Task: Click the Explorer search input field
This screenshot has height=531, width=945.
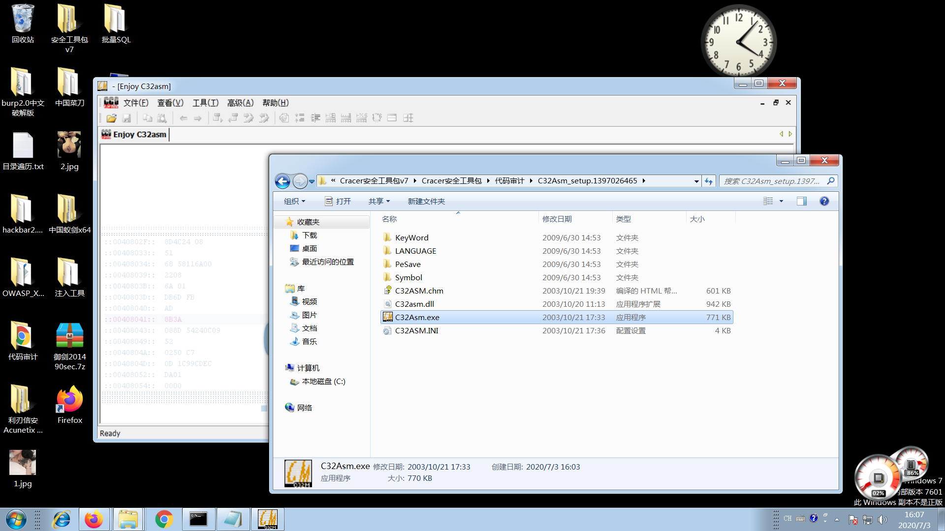Action: tap(773, 181)
